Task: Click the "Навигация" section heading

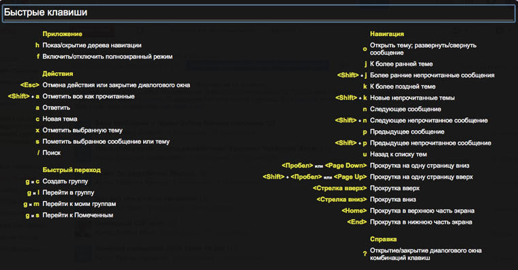Action: coord(387,34)
